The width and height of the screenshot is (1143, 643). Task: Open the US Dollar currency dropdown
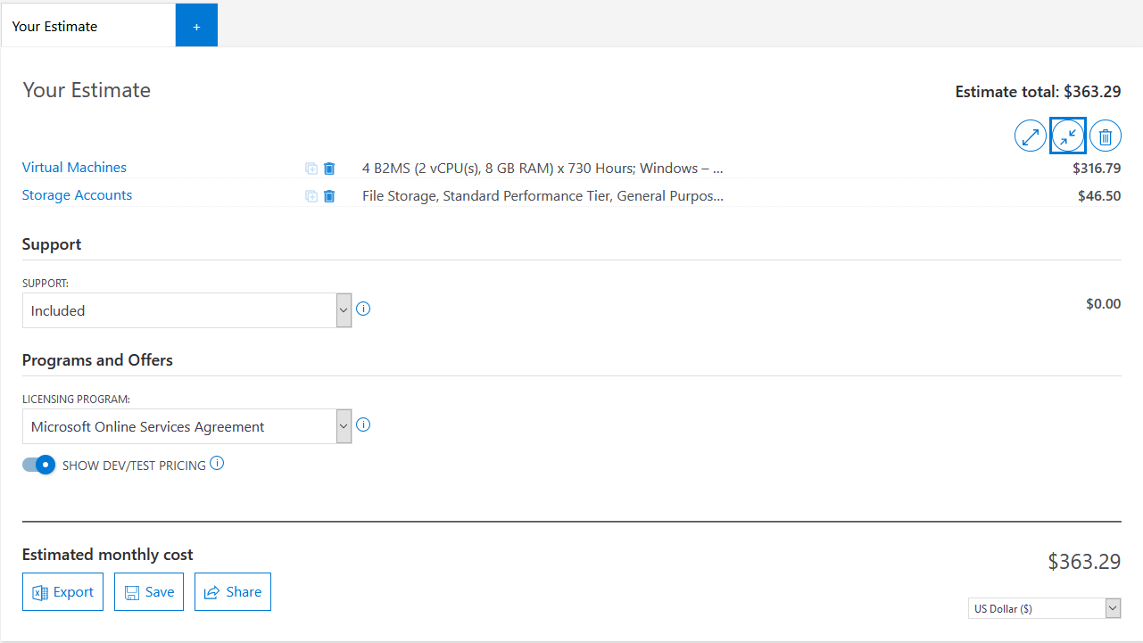click(x=1044, y=608)
